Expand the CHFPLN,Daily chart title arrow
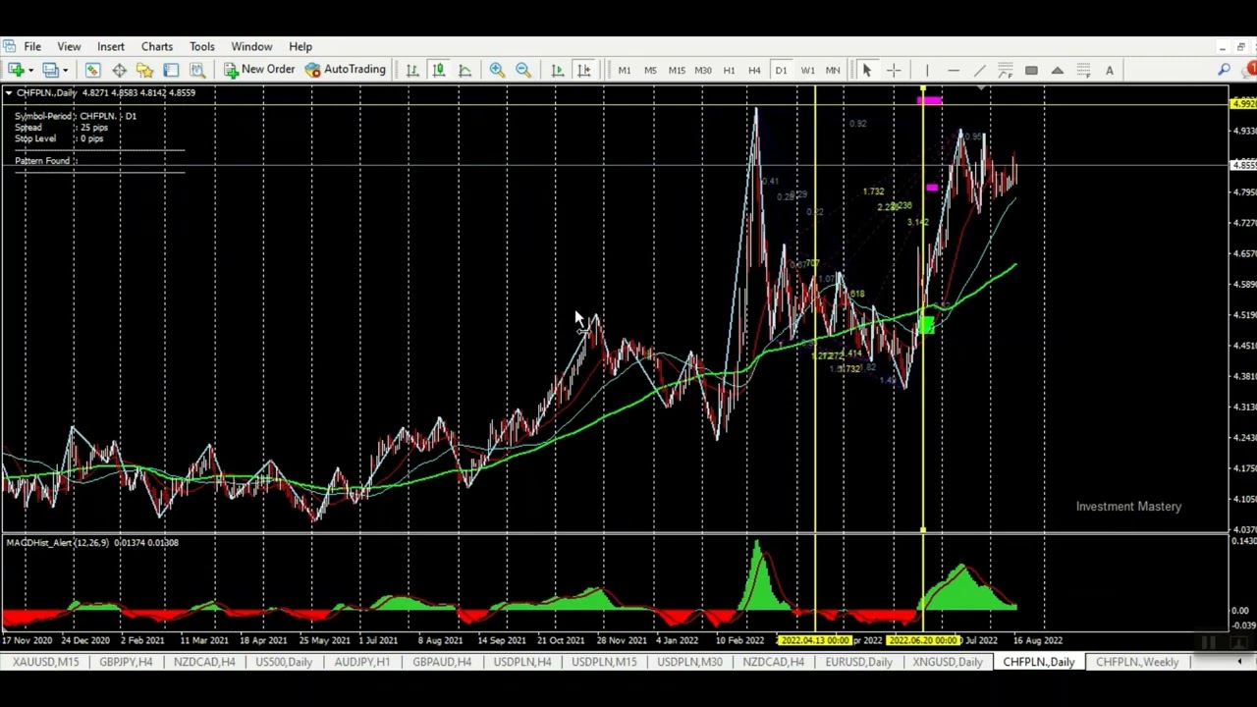The image size is (1257, 707). 8,92
